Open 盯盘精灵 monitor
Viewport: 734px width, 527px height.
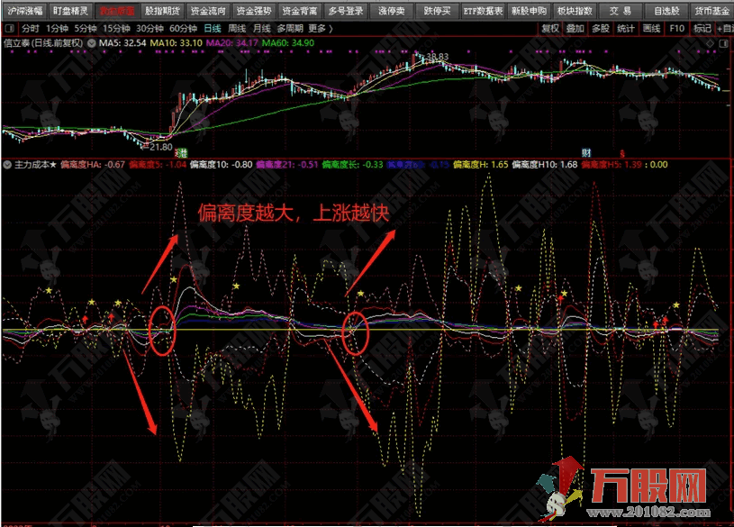70,10
